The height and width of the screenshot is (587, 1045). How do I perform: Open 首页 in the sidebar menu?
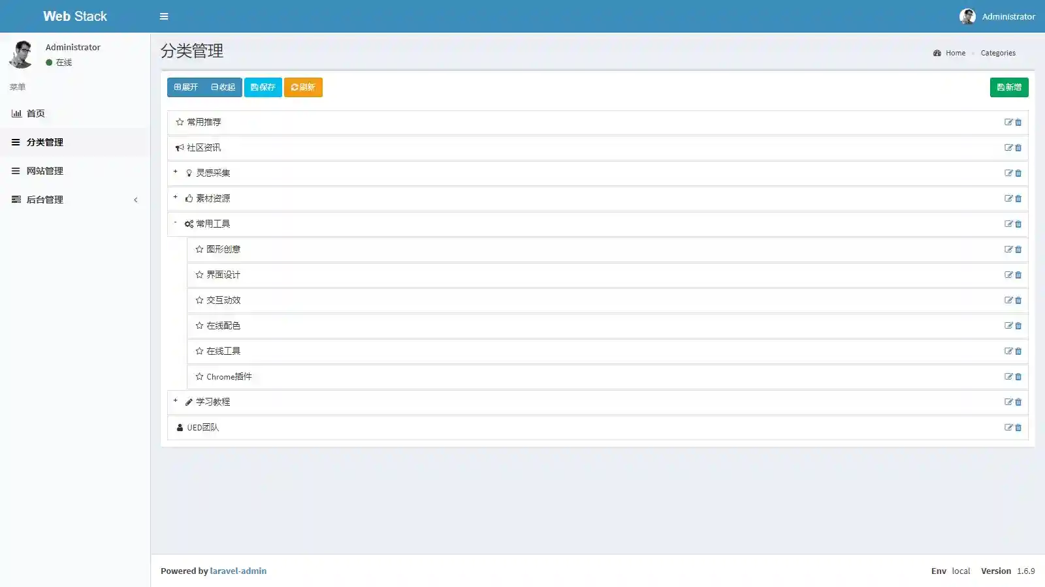74,113
